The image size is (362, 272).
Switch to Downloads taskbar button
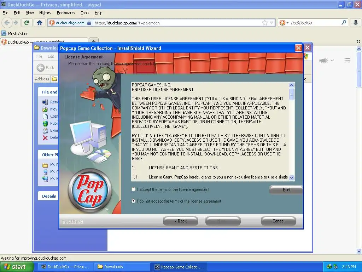122,267
